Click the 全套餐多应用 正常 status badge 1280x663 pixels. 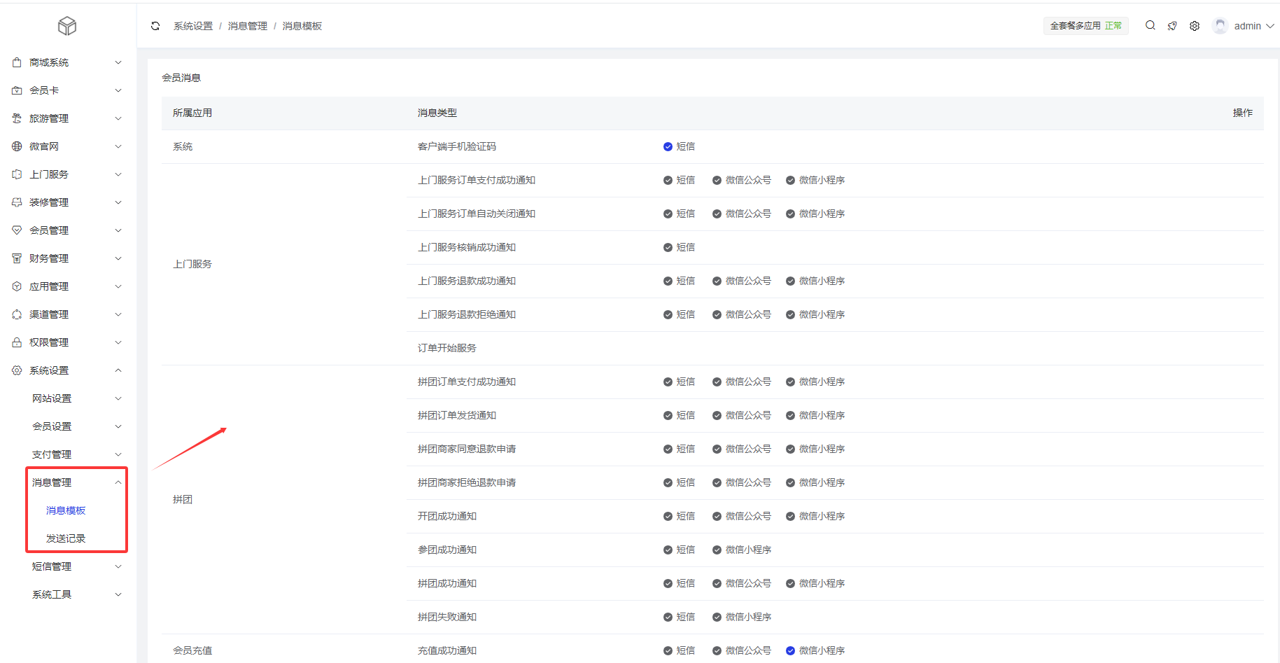click(1085, 26)
